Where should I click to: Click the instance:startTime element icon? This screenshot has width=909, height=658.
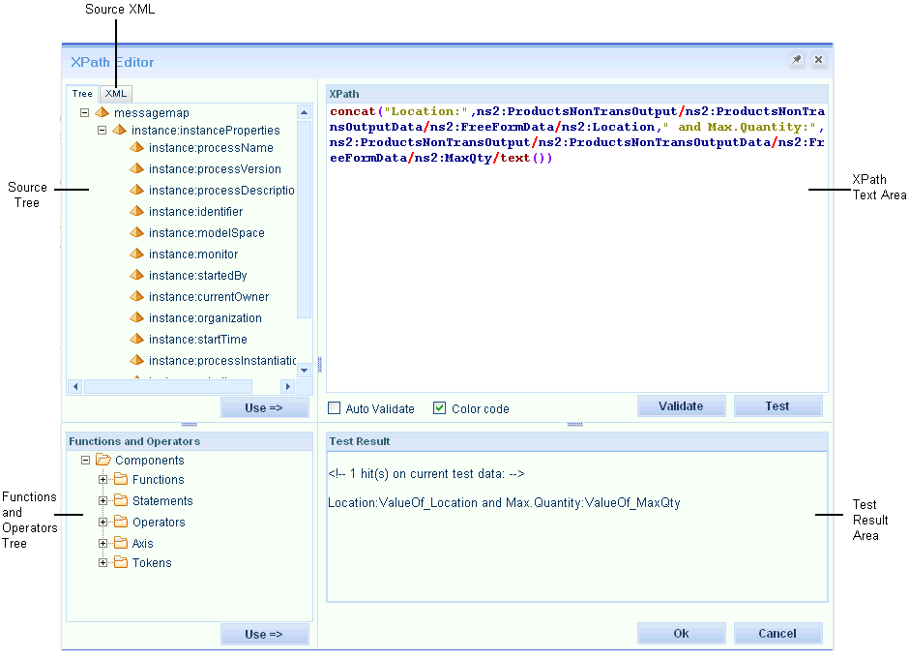coord(136,339)
